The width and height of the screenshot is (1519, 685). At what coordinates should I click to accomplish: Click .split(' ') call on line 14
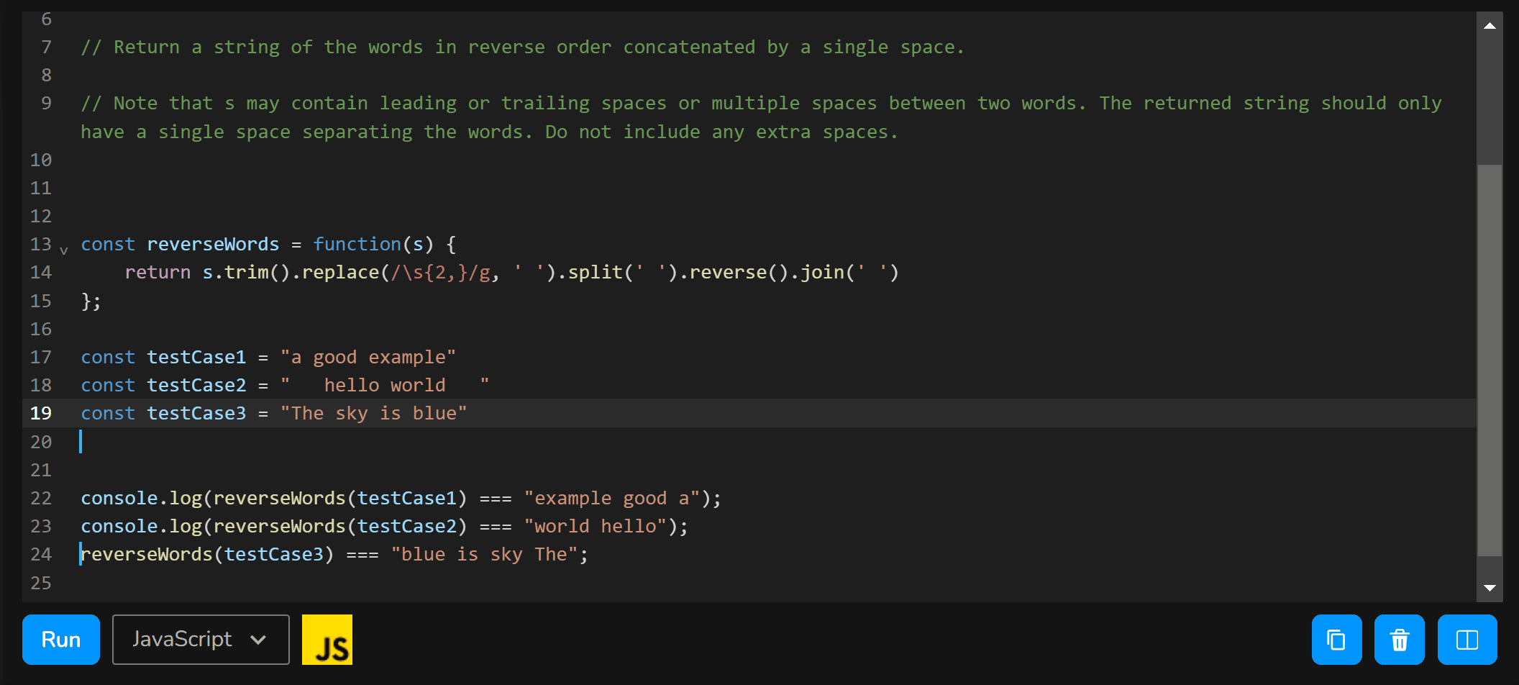coord(617,272)
